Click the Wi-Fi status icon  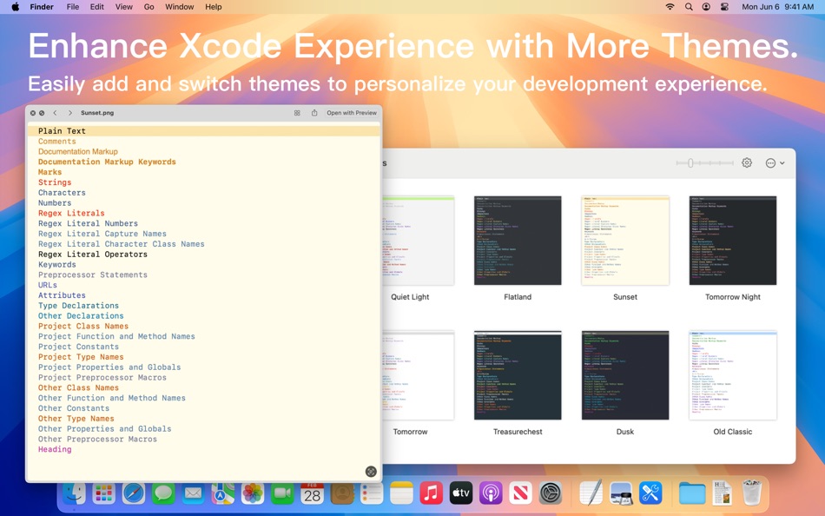pyautogui.click(x=670, y=7)
